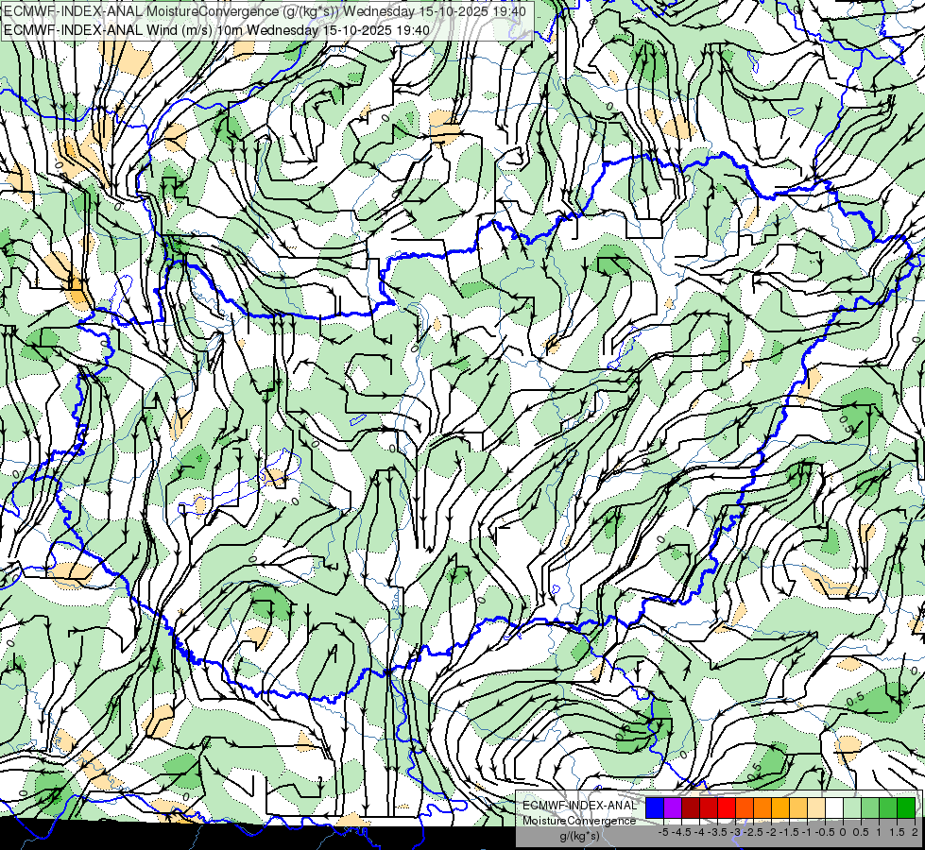Select darkest green swatch ending at 2
The image size is (925, 850).
906,807
